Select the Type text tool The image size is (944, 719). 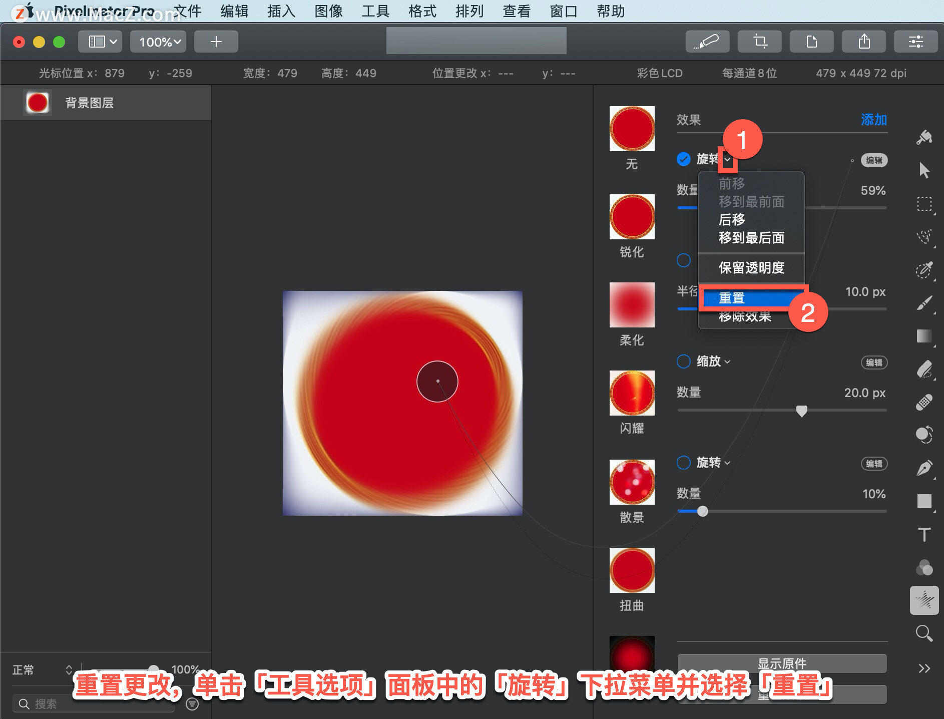pyautogui.click(x=924, y=535)
